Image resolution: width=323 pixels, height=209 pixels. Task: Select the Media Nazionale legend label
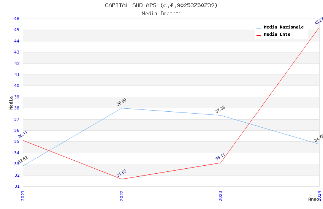pos(283,27)
